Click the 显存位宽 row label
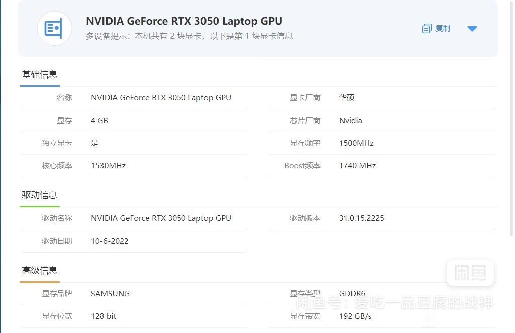The width and height of the screenshot is (515, 333). (x=57, y=316)
